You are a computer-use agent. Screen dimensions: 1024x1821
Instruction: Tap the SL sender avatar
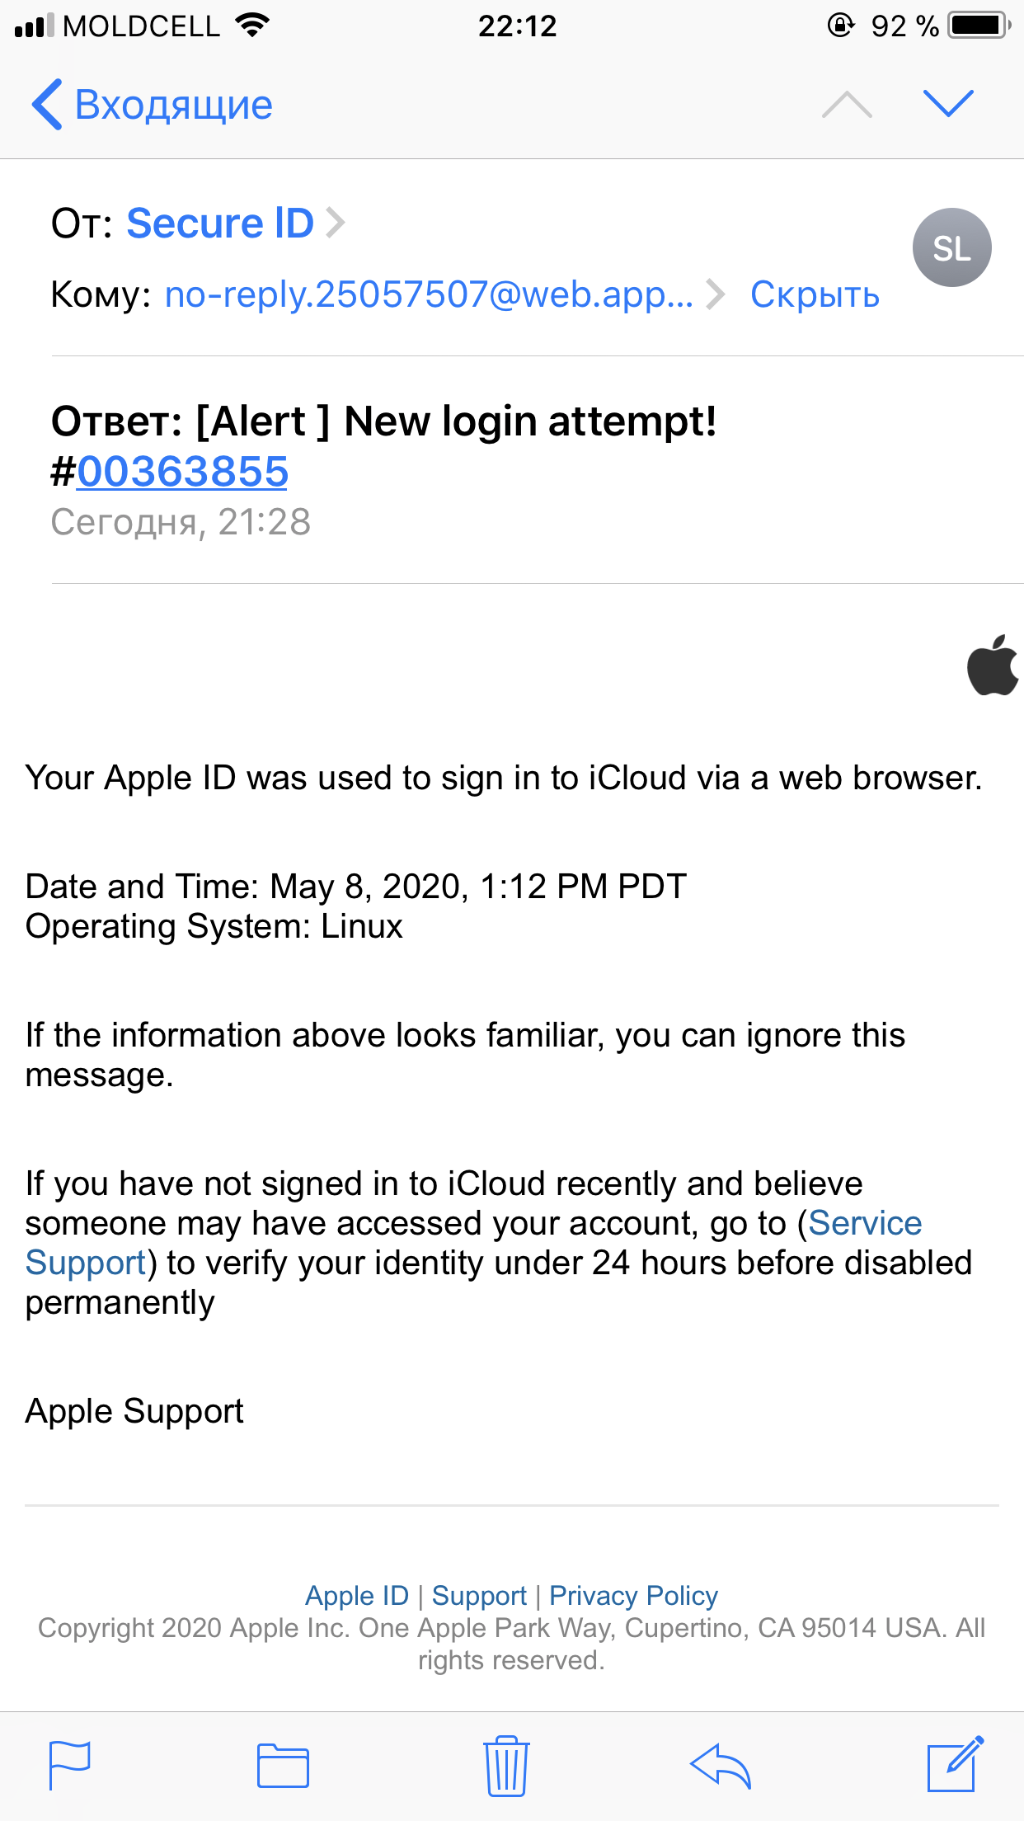point(951,247)
